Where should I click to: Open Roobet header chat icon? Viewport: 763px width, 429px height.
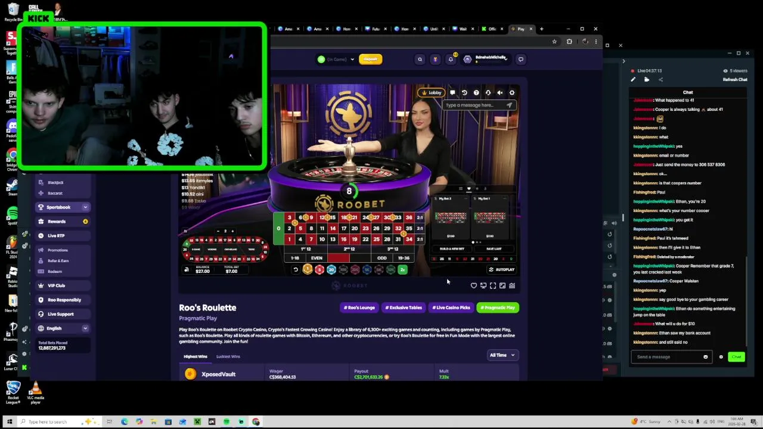(520, 59)
